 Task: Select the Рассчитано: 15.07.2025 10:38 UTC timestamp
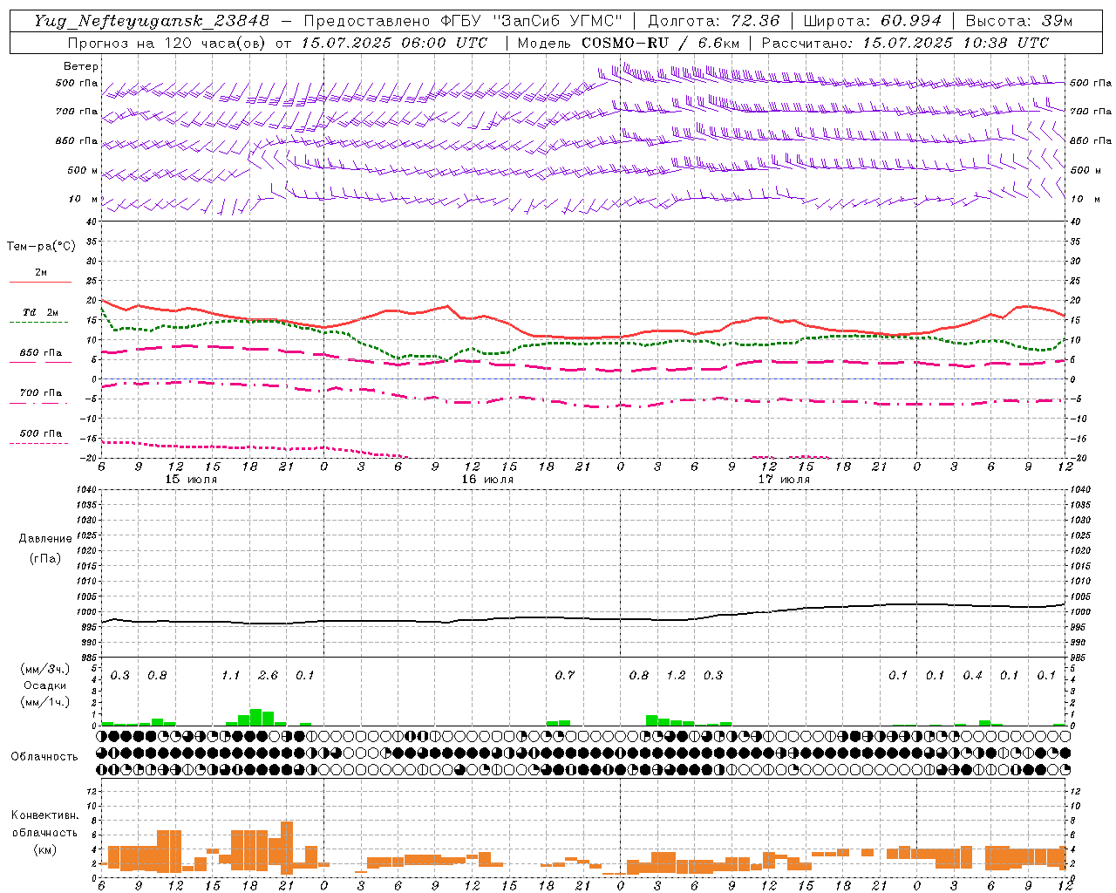[x=905, y=43]
